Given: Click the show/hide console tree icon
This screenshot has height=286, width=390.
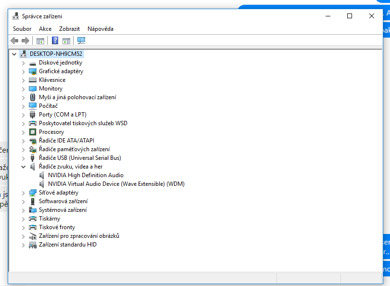Looking at the screenshot, I should tap(40, 40).
